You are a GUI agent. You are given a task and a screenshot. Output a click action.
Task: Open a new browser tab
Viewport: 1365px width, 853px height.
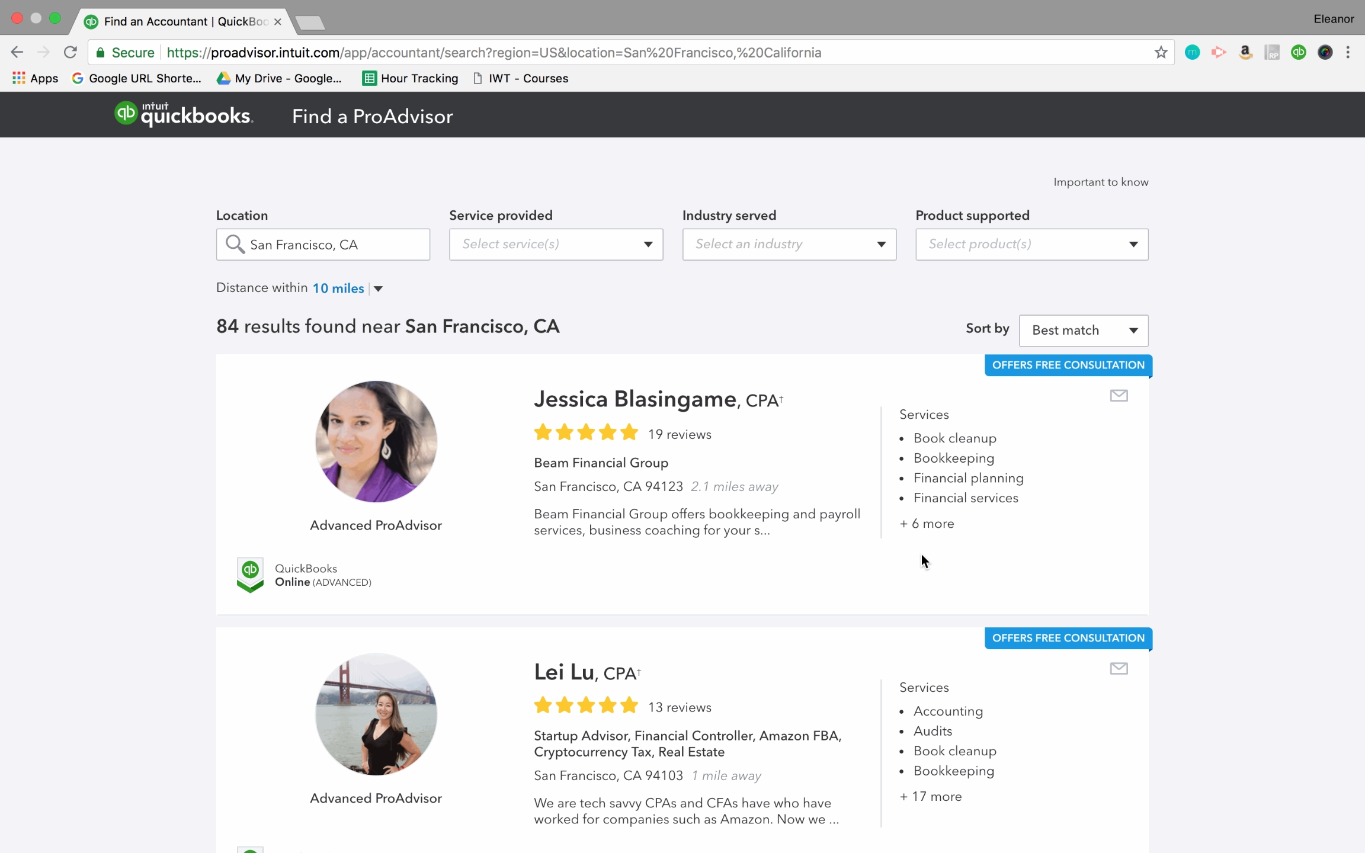click(x=310, y=23)
